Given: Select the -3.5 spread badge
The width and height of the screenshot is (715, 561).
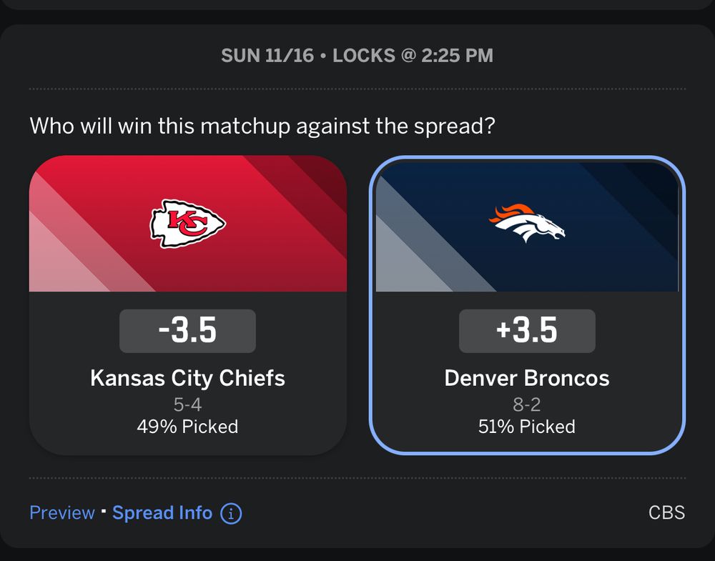Looking at the screenshot, I should (187, 331).
